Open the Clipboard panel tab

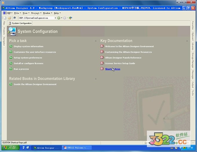(192, 36)
